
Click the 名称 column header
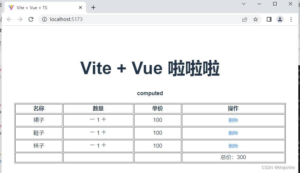point(39,108)
